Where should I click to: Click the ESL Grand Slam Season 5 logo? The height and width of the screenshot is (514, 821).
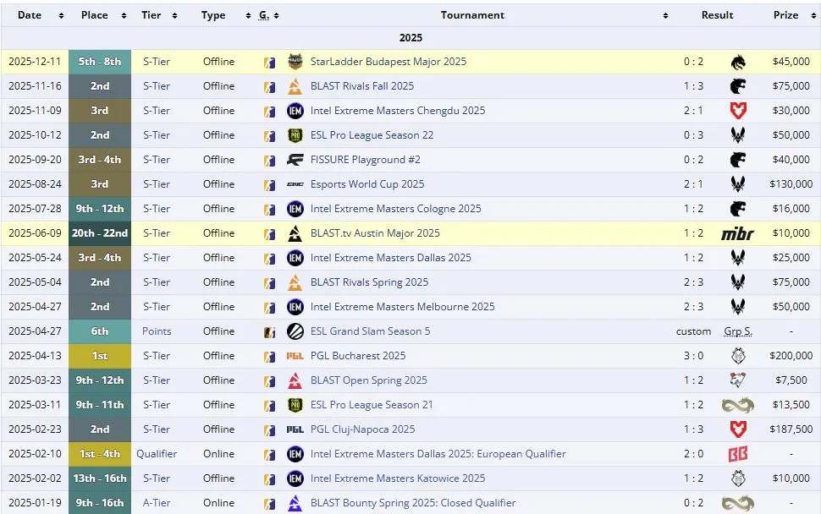point(295,331)
